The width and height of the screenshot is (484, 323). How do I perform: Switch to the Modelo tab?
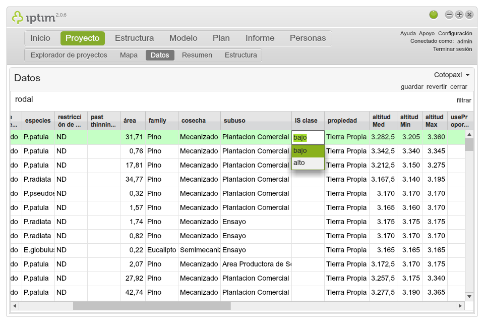[183, 38]
